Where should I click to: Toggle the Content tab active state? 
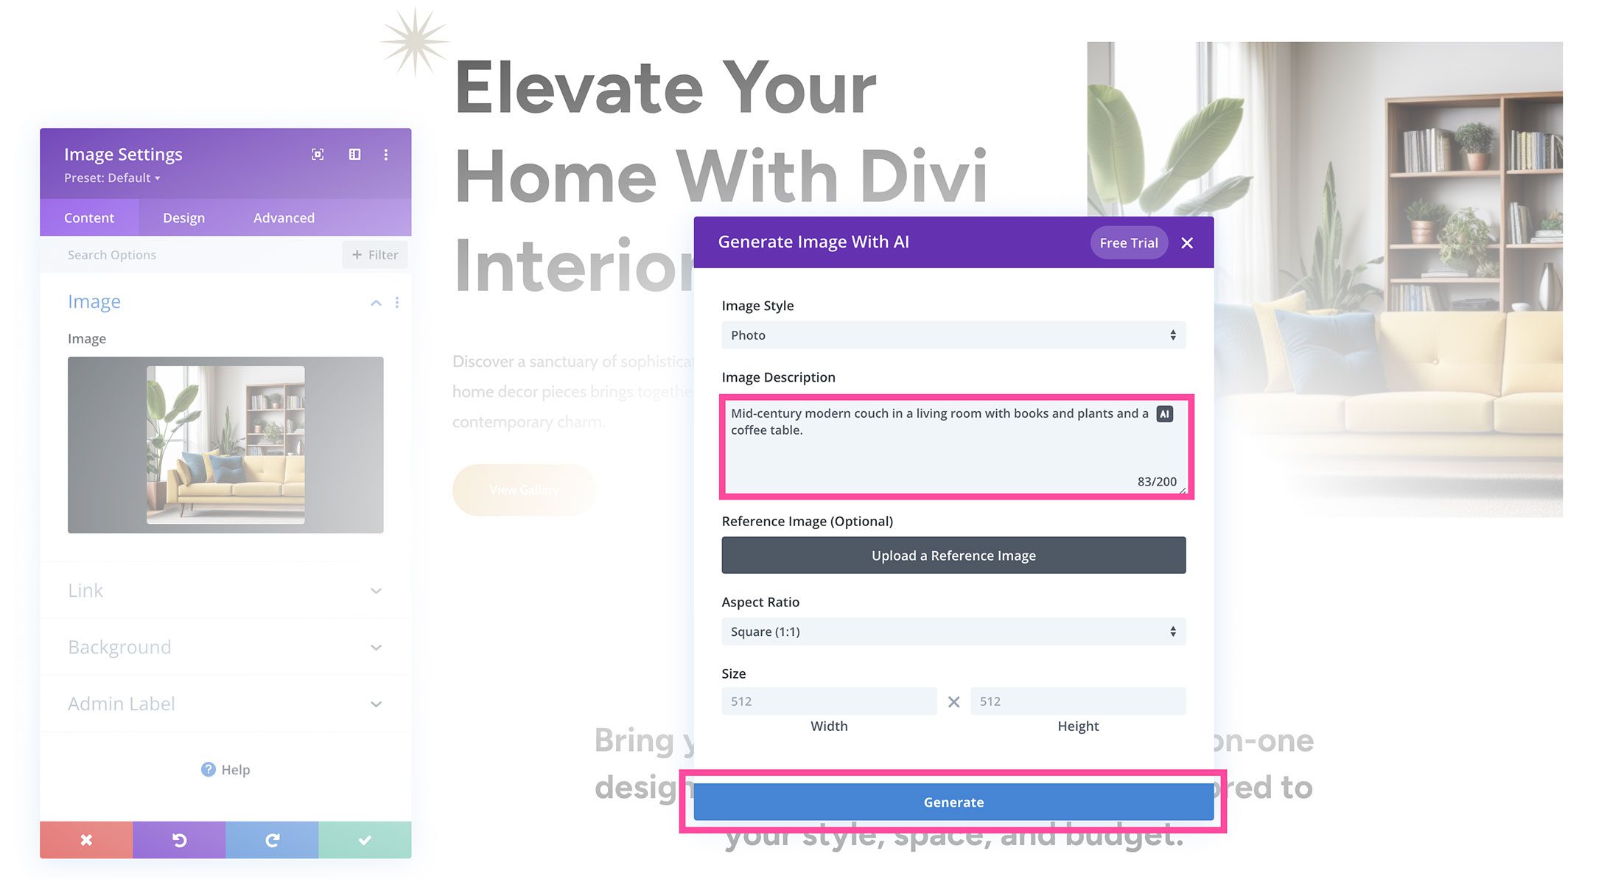pos(88,217)
